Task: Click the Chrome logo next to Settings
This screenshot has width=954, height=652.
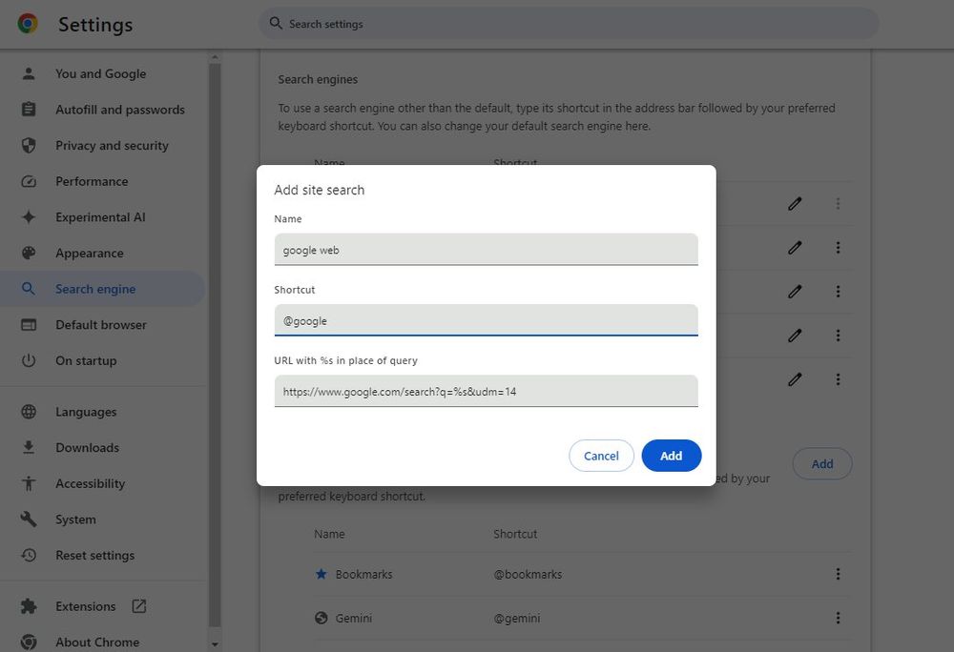Action: coord(28,24)
